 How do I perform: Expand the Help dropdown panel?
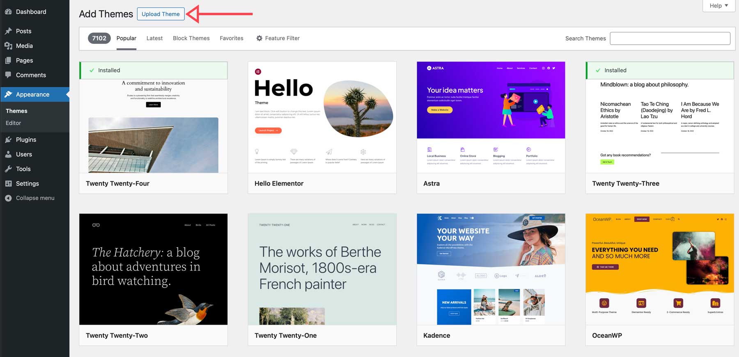[718, 6]
